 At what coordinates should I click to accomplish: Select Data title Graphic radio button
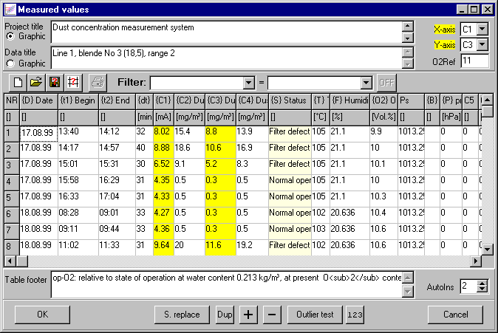10,63
